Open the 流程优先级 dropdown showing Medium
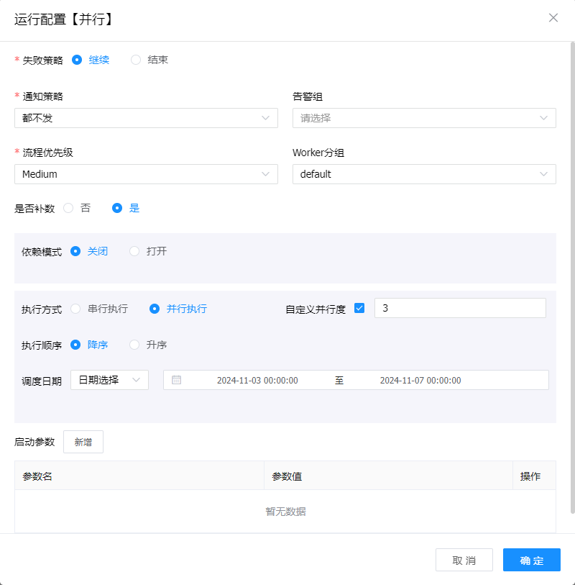The width and height of the screenshot is (575, 585). pyautogui.click(x=146, y=174)
